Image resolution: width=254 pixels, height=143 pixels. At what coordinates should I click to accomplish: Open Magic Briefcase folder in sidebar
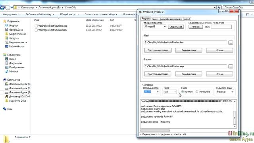[15, 34]
